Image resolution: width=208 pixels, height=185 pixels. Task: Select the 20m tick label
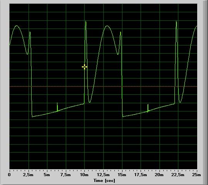coord(159,175)
